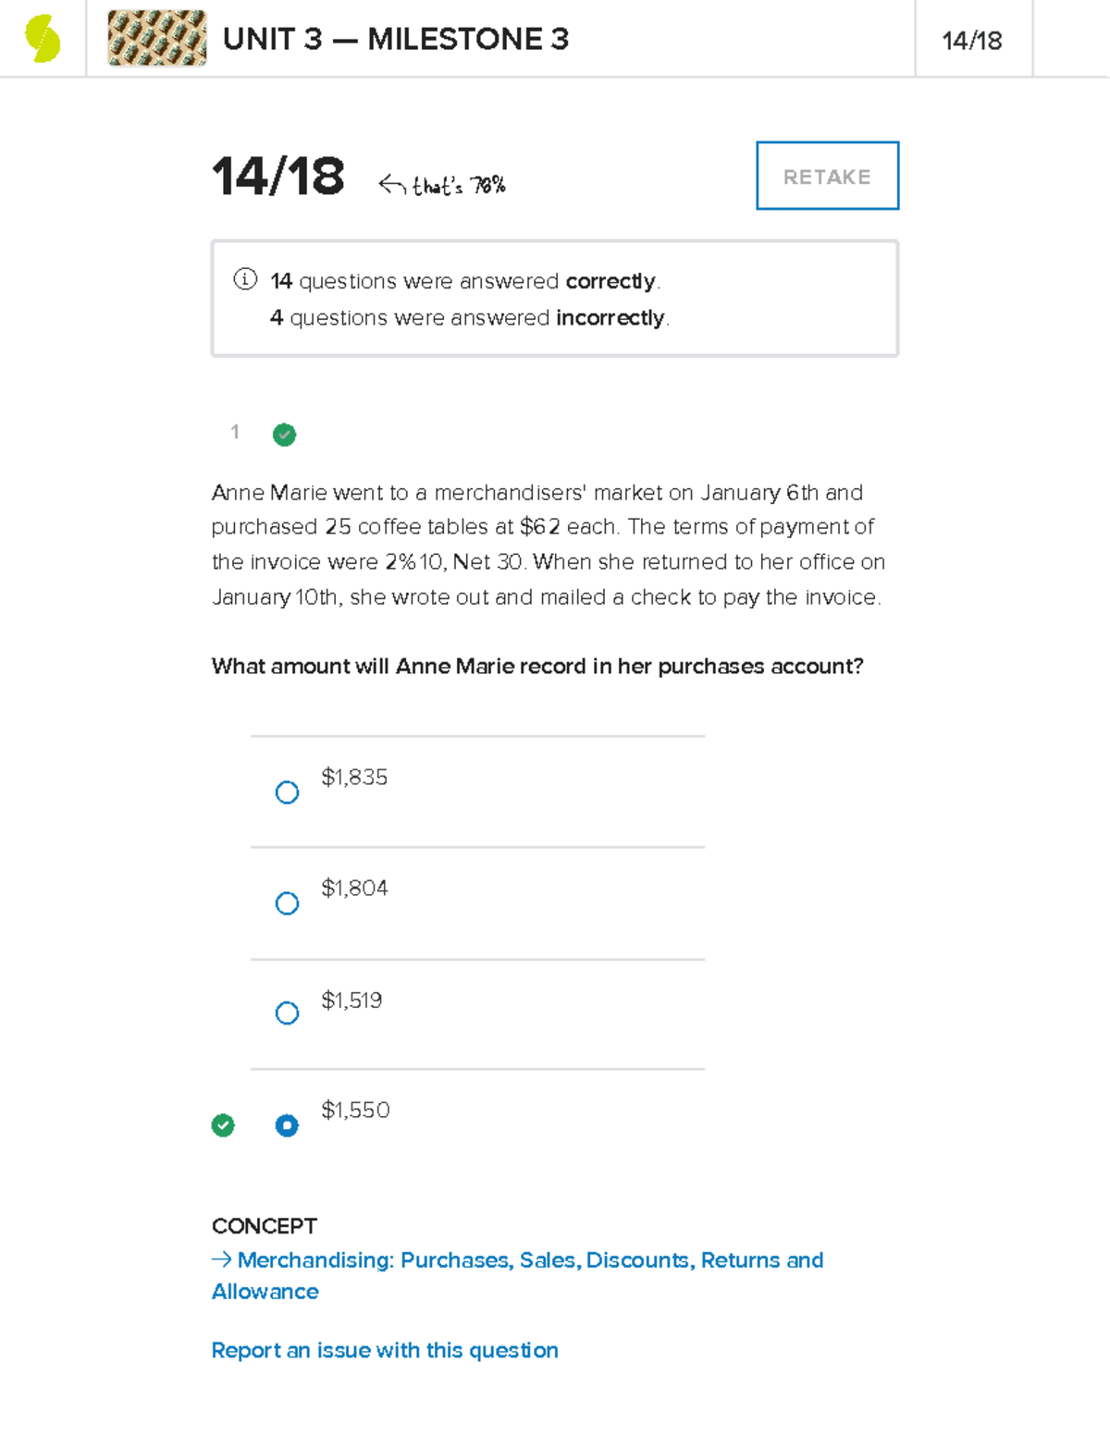Viewport: 1110px width, 1436px height.
Task: Click the back arrow next to 'that's 78%'
Action: coord(391,186)
